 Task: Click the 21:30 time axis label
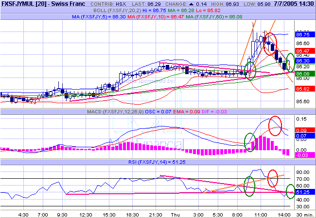tap(156, 215)
